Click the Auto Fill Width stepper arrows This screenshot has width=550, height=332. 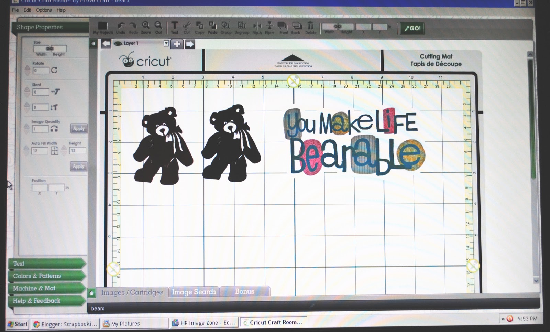26,150
